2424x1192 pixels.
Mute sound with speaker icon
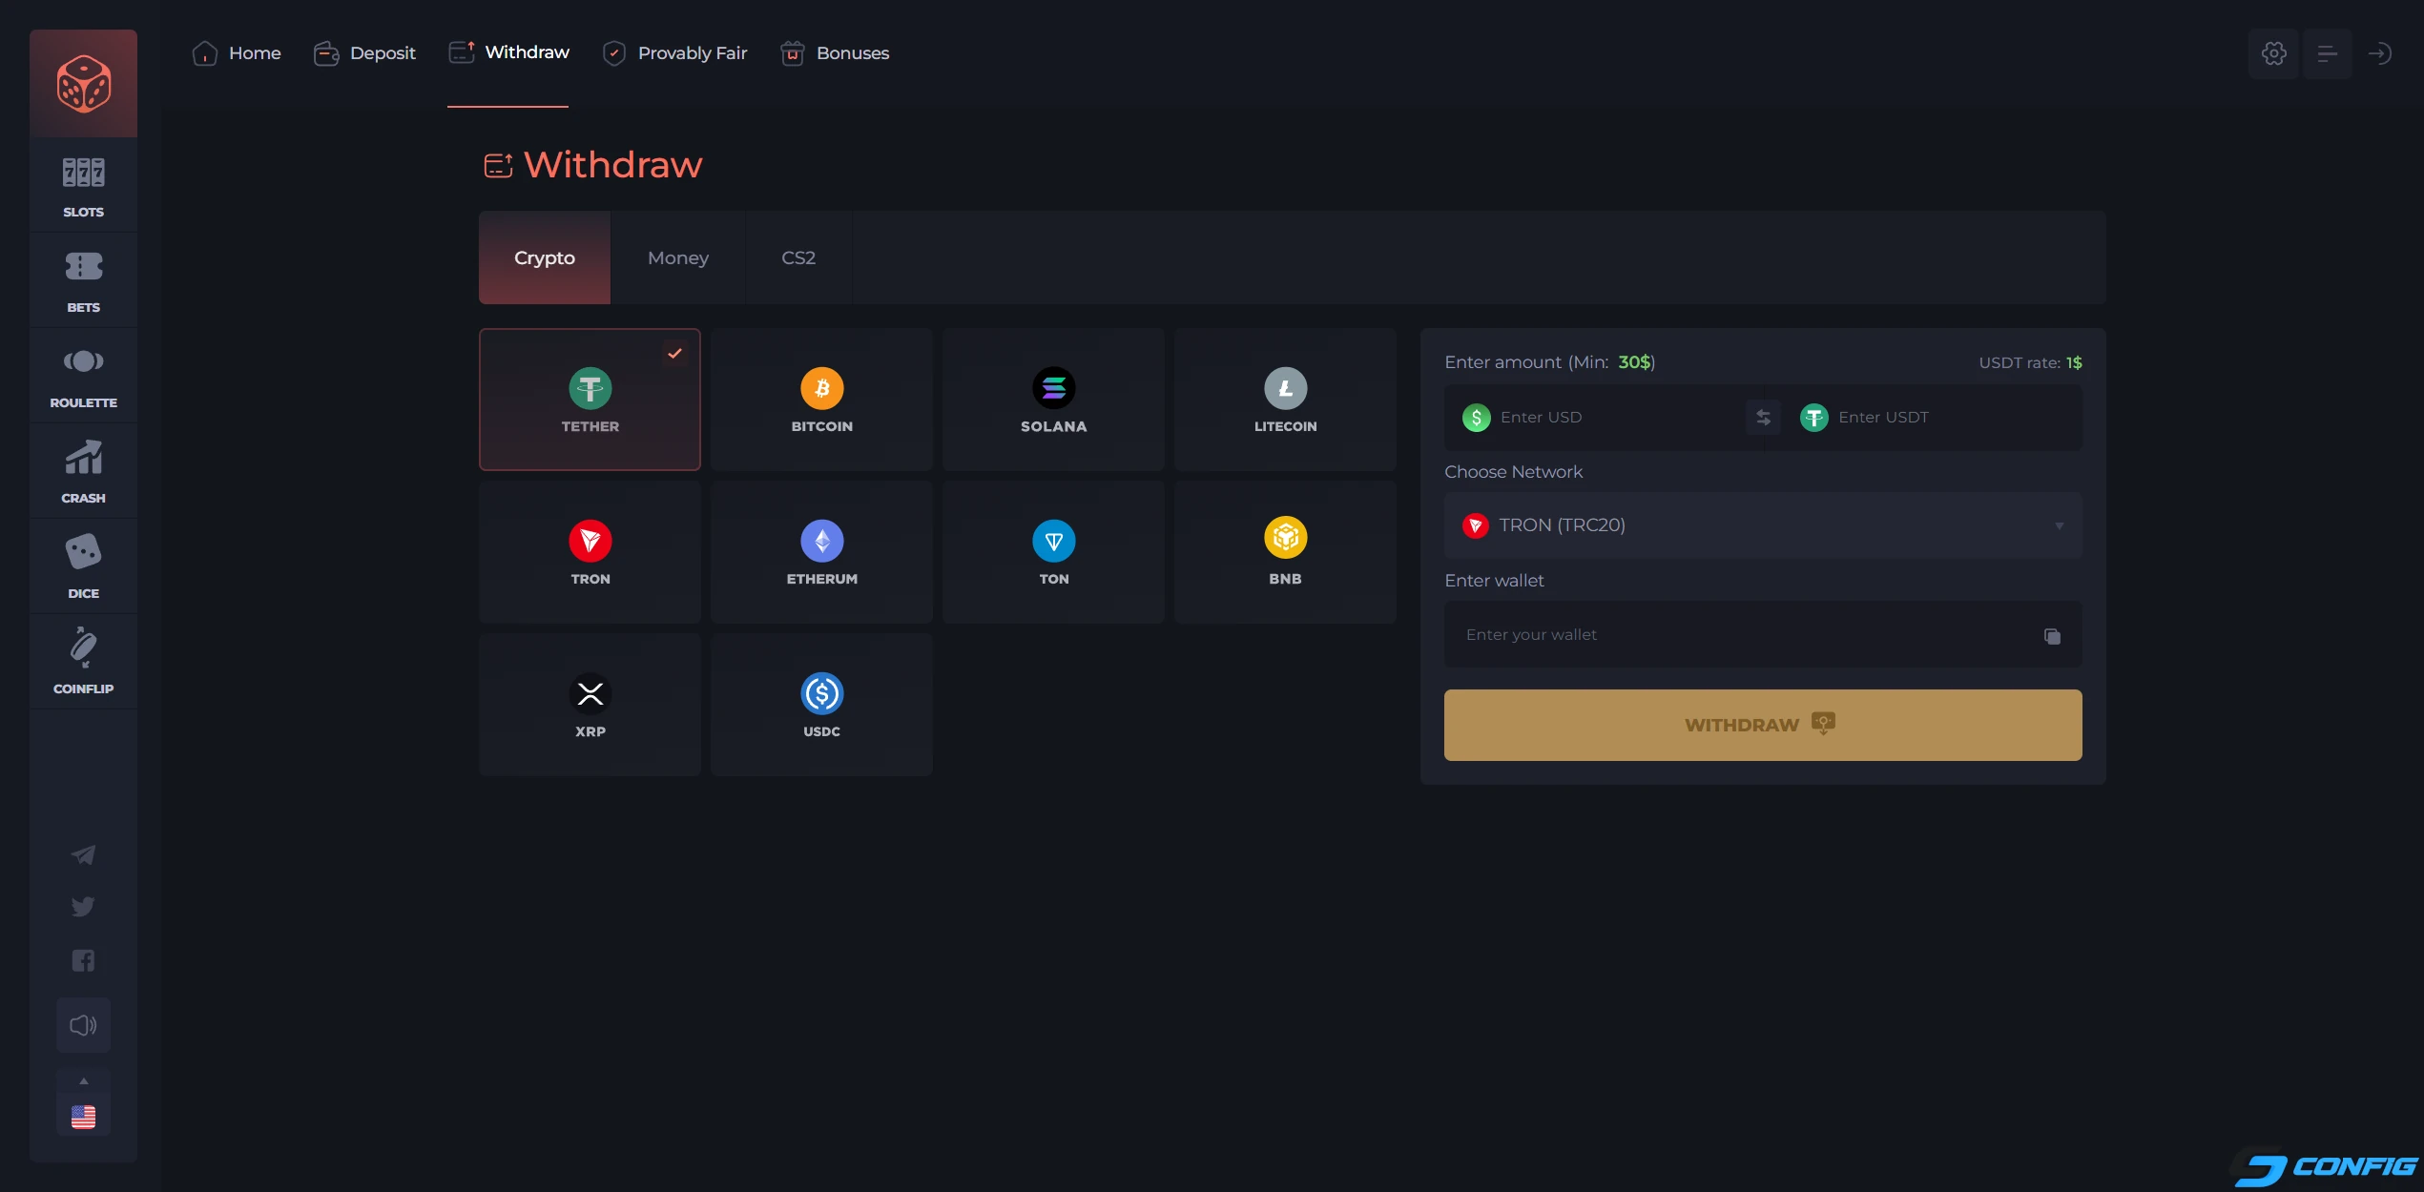pos(83,1025)
